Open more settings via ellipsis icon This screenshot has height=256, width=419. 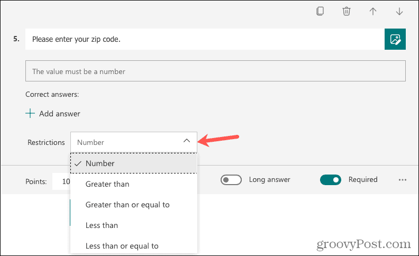click(x=403, y=180)
